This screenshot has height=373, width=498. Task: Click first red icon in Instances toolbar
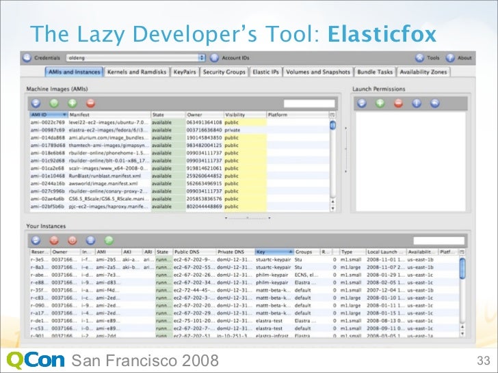click(54, 240)
